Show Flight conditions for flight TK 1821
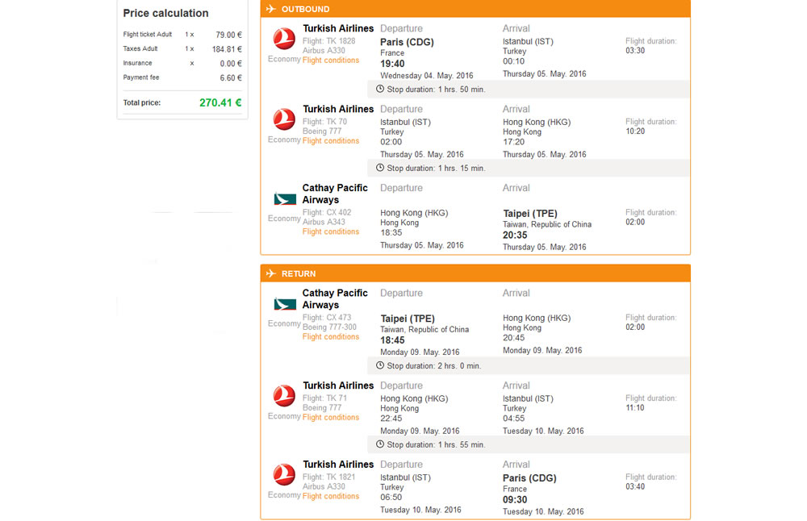Screen dimensions: 807x521 (331, 497)
